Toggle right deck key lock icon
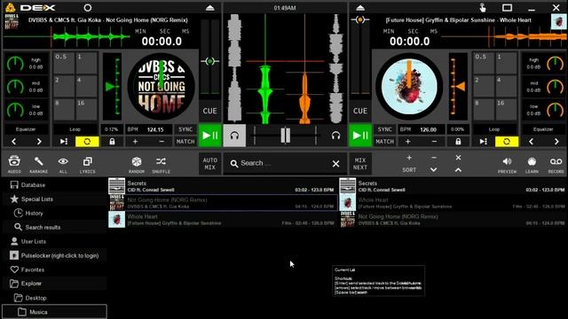This screenshot has height=319, width=568. 458,142
